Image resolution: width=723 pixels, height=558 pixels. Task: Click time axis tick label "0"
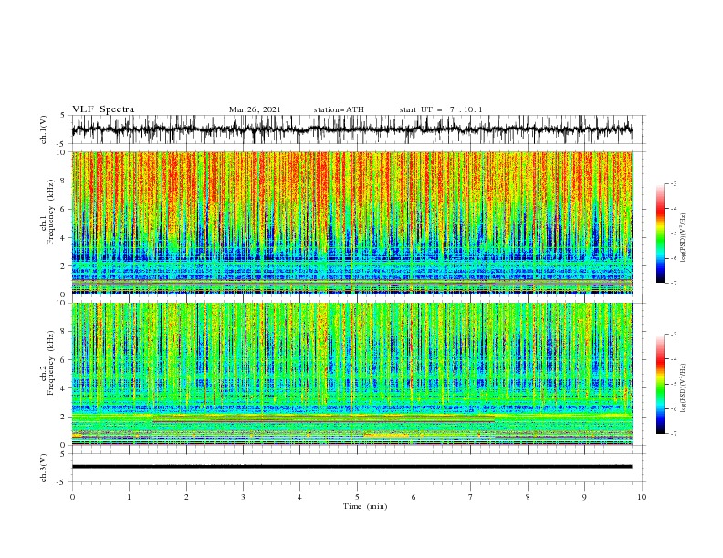click(x=72, y=497)
